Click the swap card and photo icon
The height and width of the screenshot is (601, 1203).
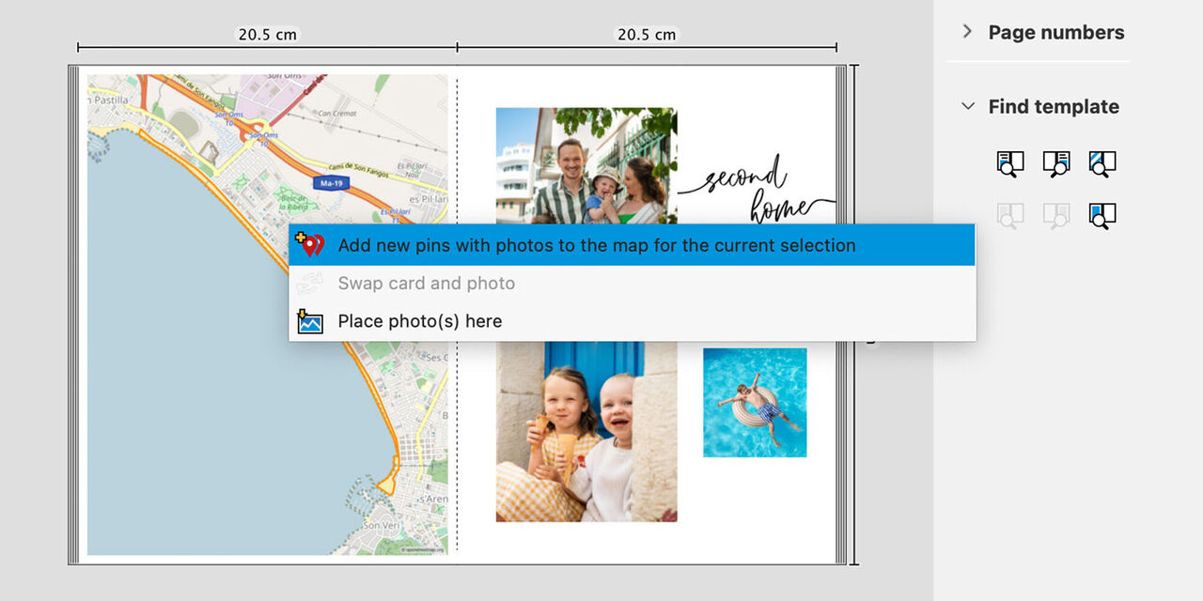pyautogui.click(x=310, y=283)
